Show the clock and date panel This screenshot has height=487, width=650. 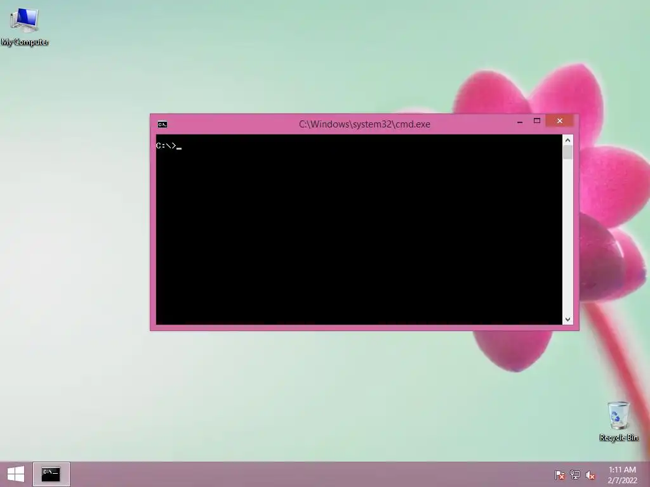click(622, 474)
